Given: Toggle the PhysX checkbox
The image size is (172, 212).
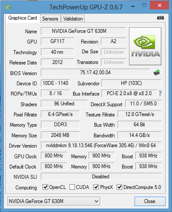Looking at the screenshot, I should [x=96, y=187].
